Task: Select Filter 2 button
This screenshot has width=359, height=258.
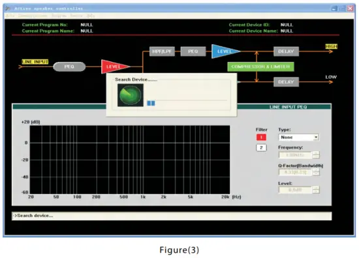Action: [x=261, y=148]
